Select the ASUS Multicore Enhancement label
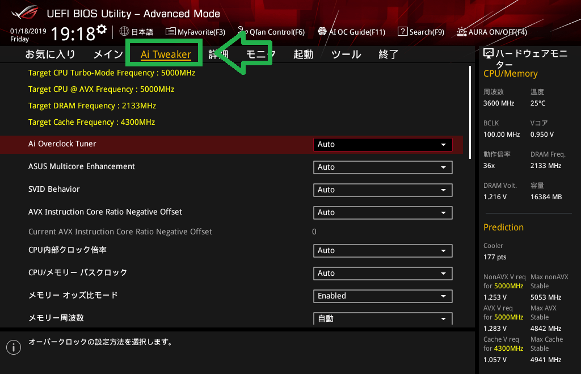Screen dimensions: 581x374 click(82, 166)
